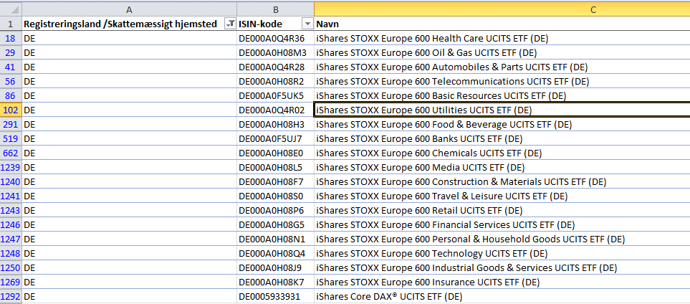This screenshot has width=690, height=304.
Task: Select row header 102
Action: click(x=11, y=110)
